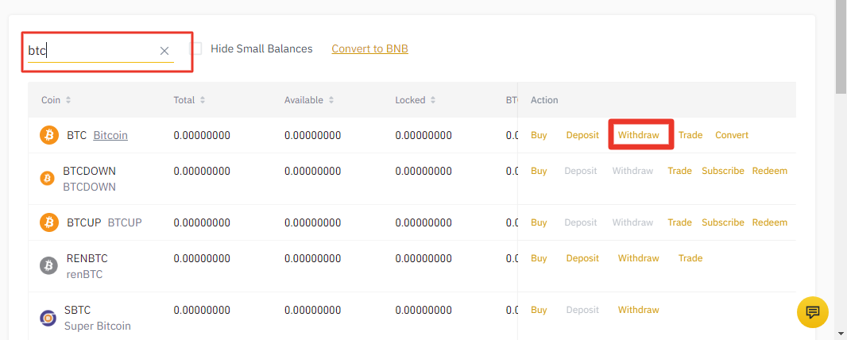Click the greyed Withdraw in the BTCUP row

click(632, 222)
